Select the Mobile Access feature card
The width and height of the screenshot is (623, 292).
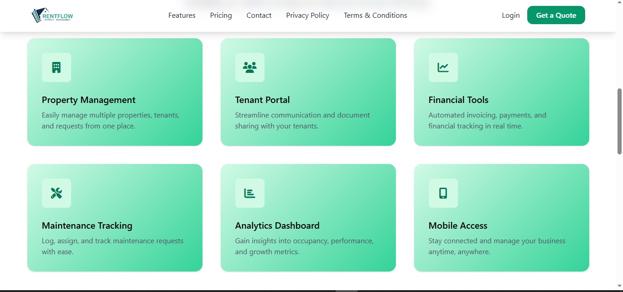pyautogui.click(x=501, y=217)
